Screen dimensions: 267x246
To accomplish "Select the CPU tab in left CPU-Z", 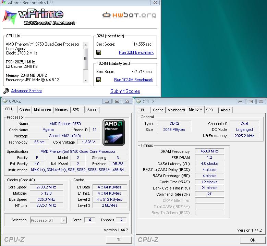I will 9,109.
